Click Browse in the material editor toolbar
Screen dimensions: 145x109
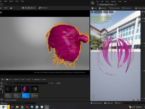point(102,8)
